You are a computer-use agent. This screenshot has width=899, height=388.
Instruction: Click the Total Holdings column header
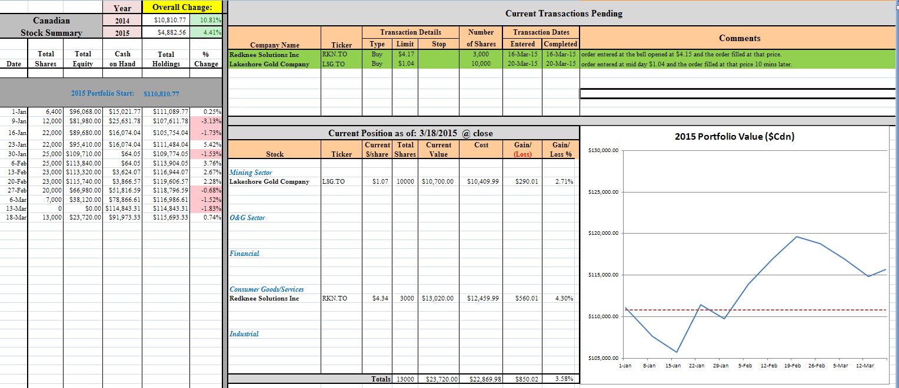166,59
